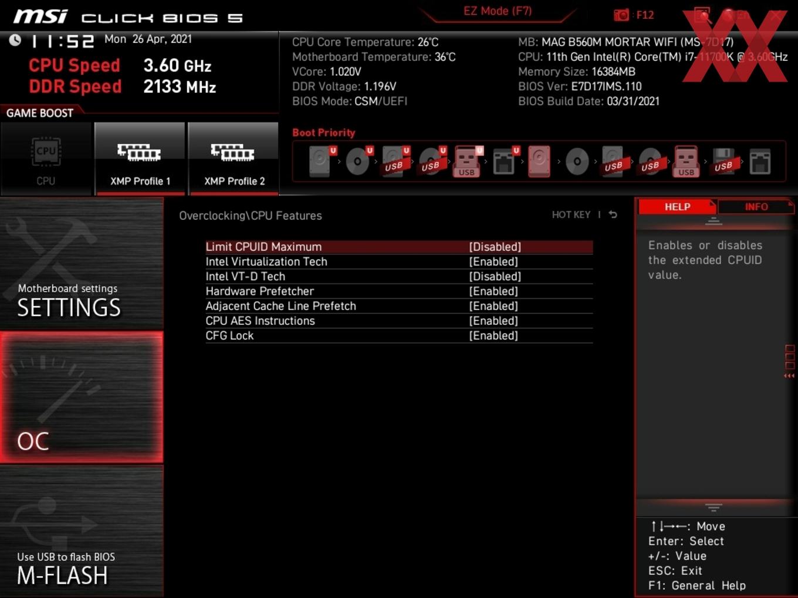Viewport: 798px width, 598px height.
Task: Click the MB: MAG B560M MORTAR WIFI text
Action: [625, 42]
